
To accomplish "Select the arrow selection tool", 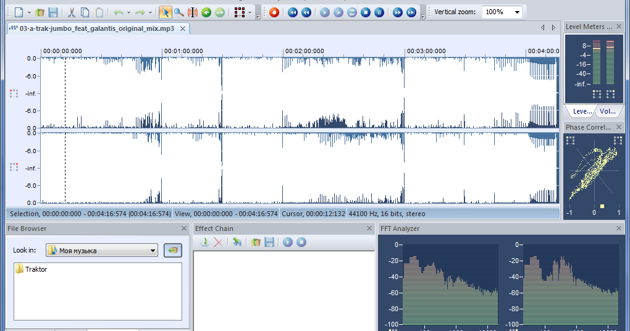I will (165, 12).
